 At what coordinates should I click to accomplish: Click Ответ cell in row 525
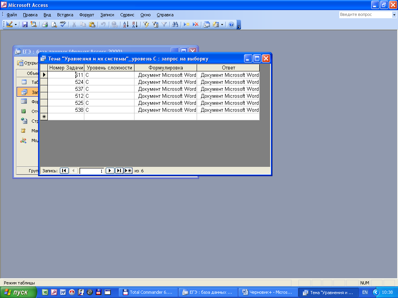tap(228, 103)
